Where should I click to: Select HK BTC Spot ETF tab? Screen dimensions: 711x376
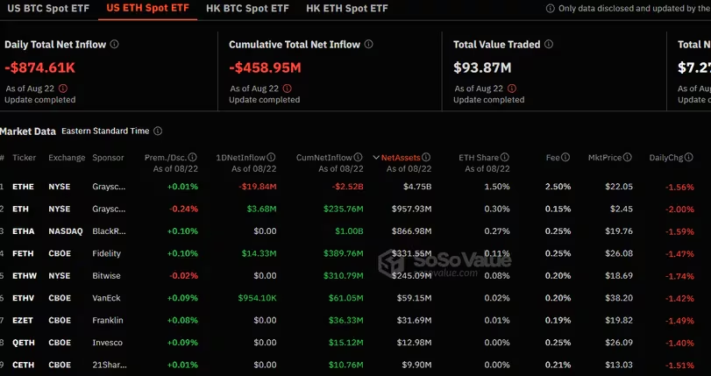[247, 9]
